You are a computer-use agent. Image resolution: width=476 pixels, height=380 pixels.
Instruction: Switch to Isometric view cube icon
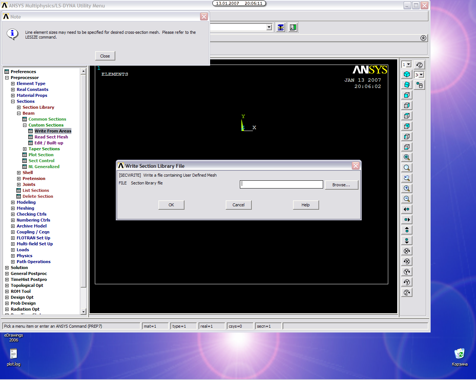point(407,75)
